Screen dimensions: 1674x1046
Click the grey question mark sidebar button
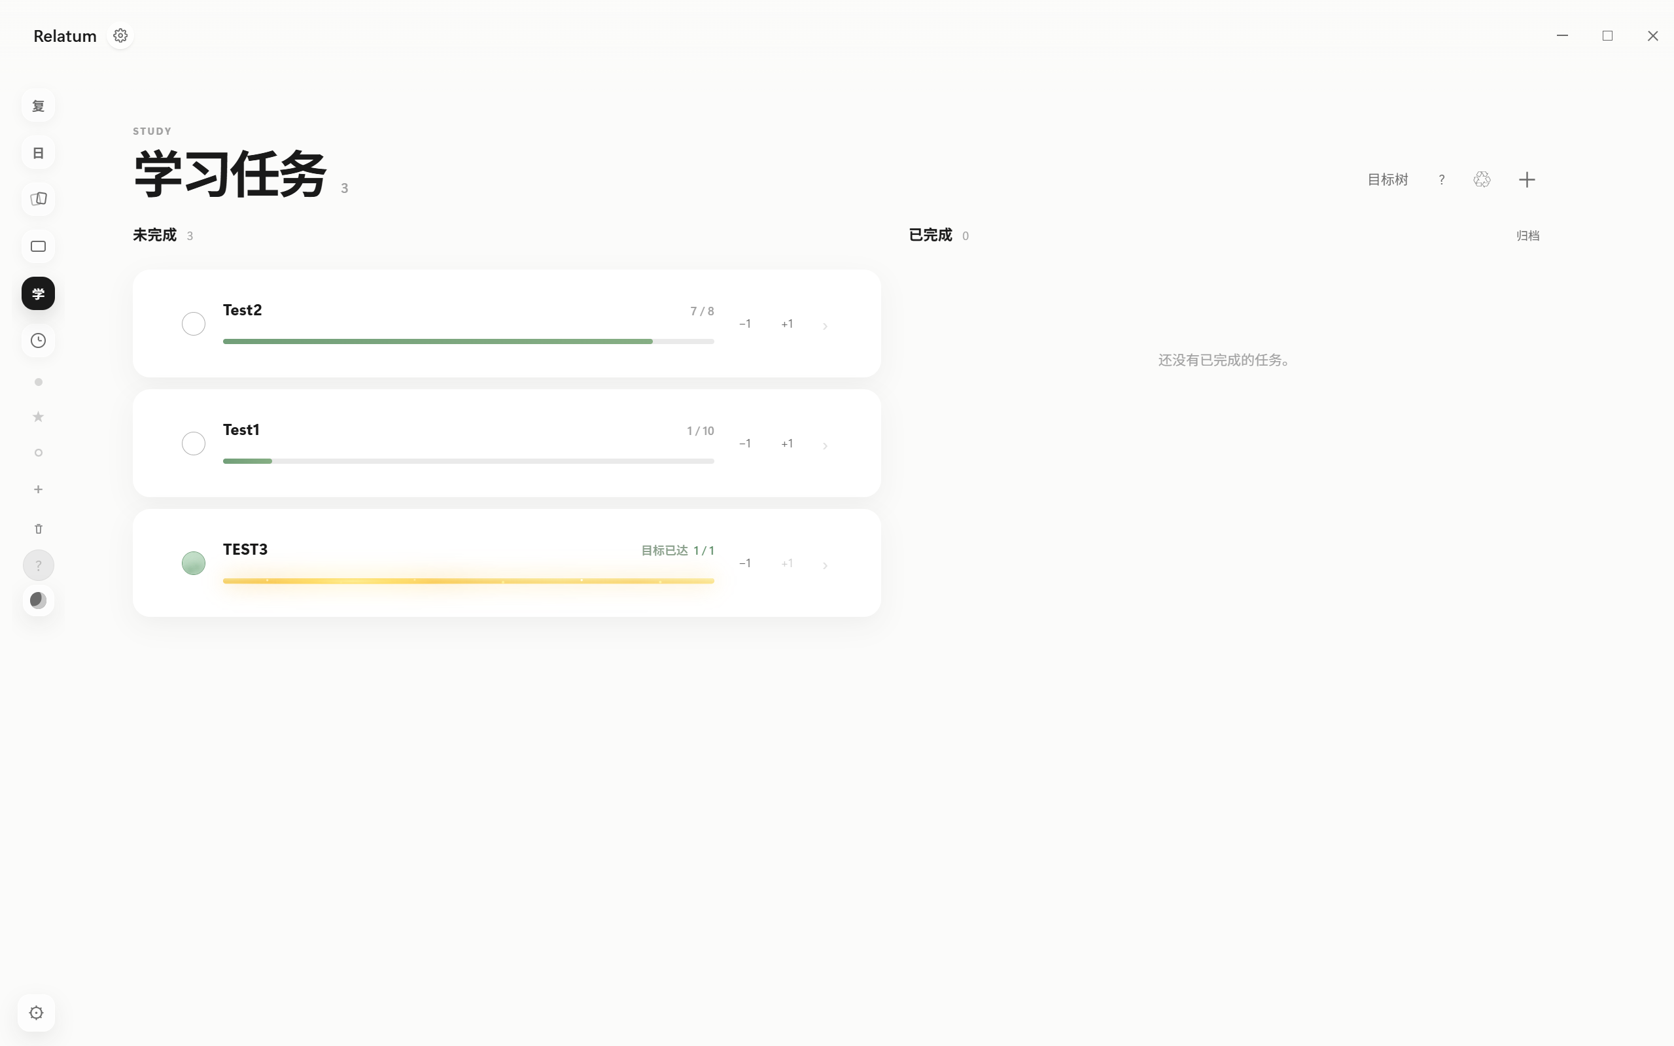[x=38, y=565]
